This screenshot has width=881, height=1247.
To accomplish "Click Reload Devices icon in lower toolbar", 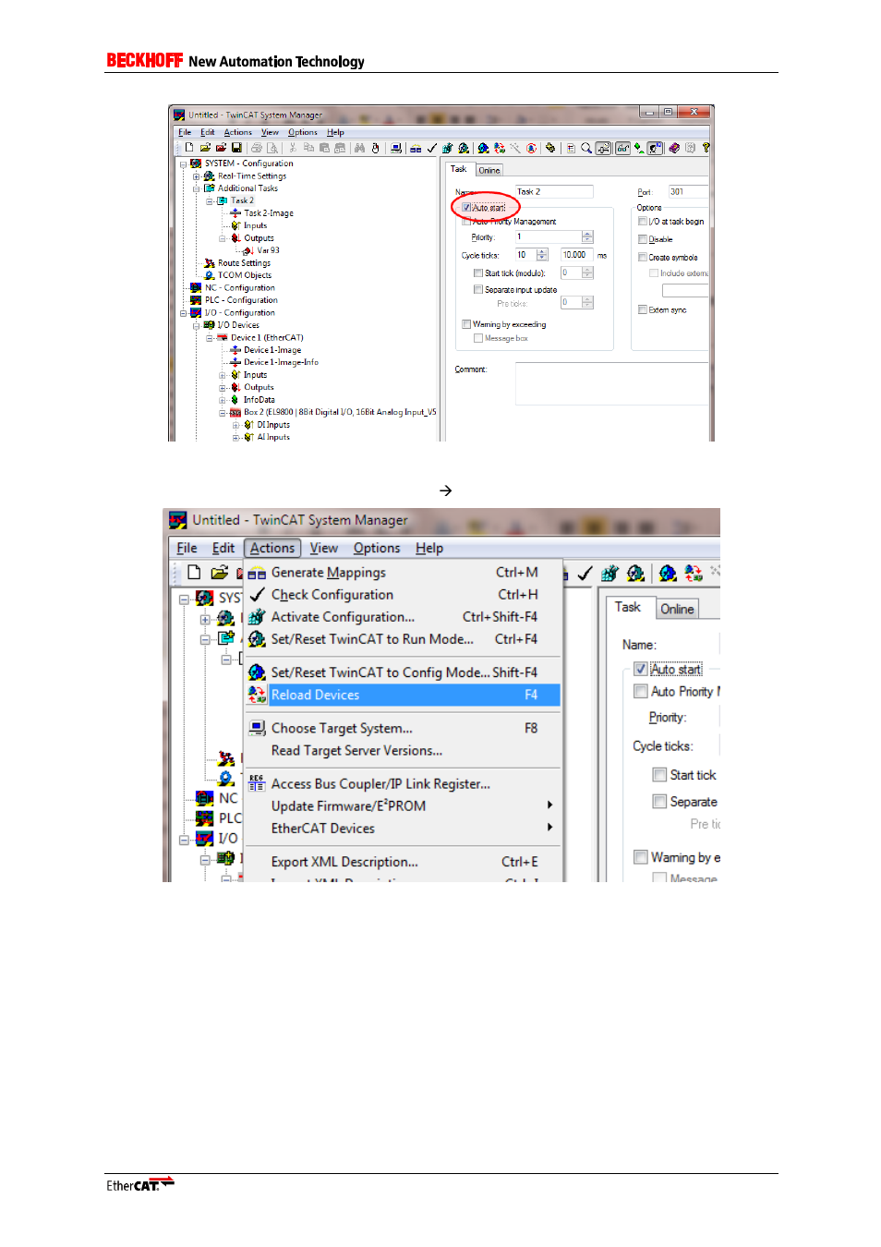I will (x=694, y=574).
